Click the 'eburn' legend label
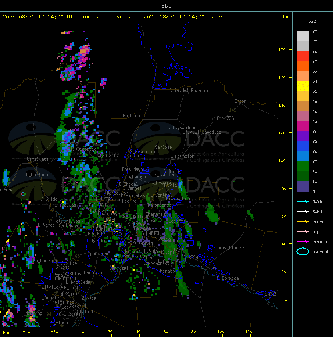 coord(318,222)
